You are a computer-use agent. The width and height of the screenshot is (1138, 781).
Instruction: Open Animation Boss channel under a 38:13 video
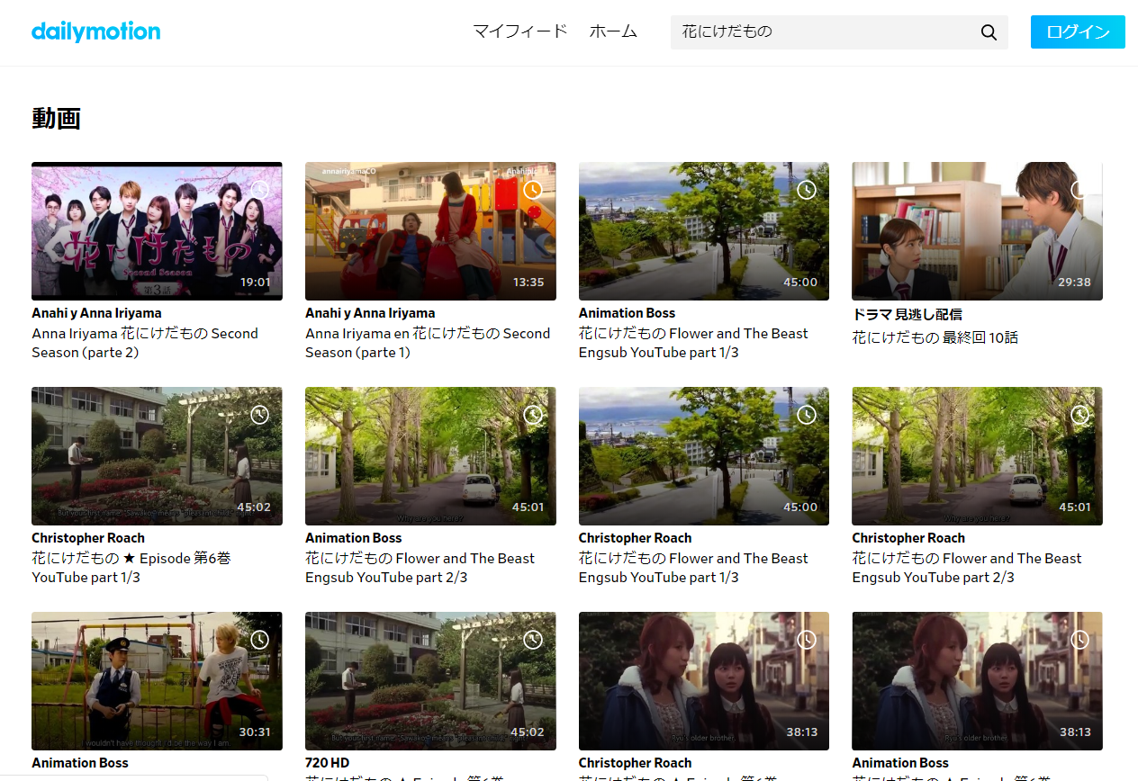[900, 763]
